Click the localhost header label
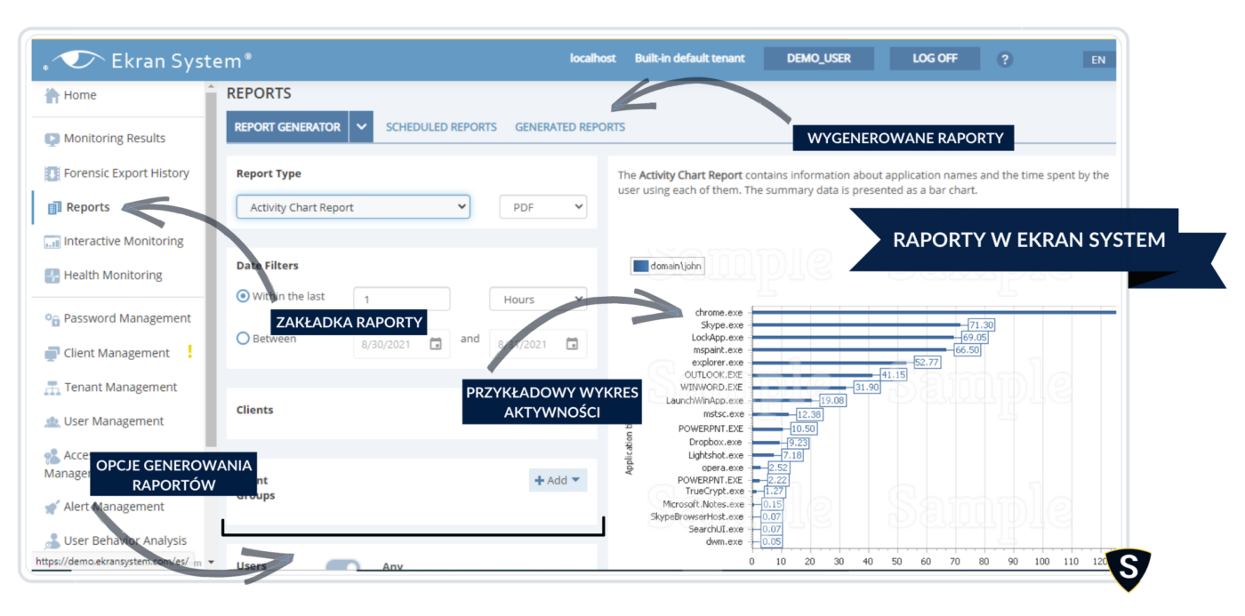 593,59
